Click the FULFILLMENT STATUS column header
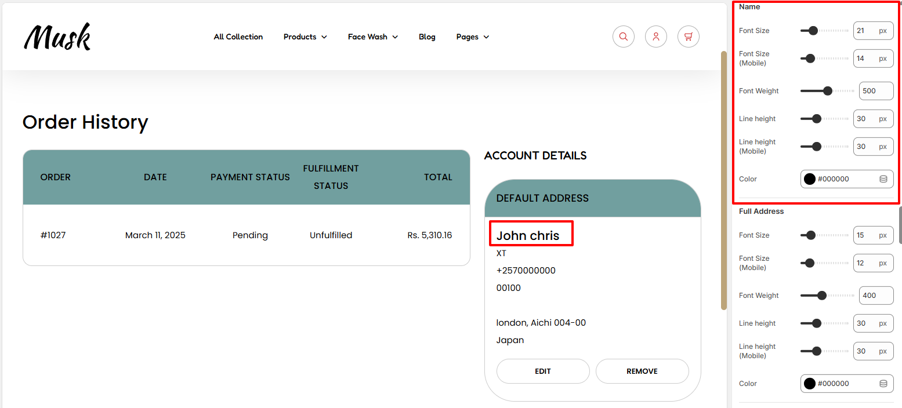This screenshot has width=902, height=408. coord(331,177)
